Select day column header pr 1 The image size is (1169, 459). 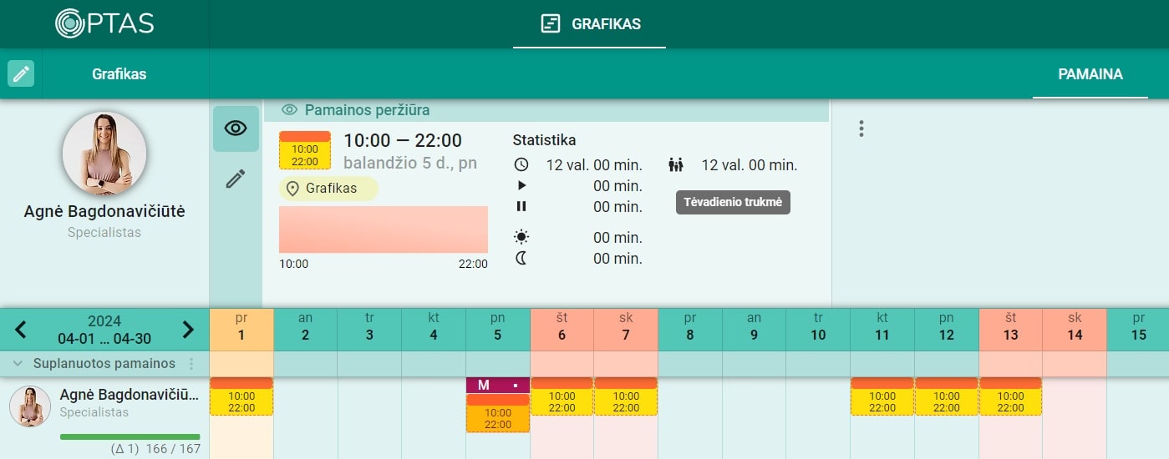[x=241, y=329]
